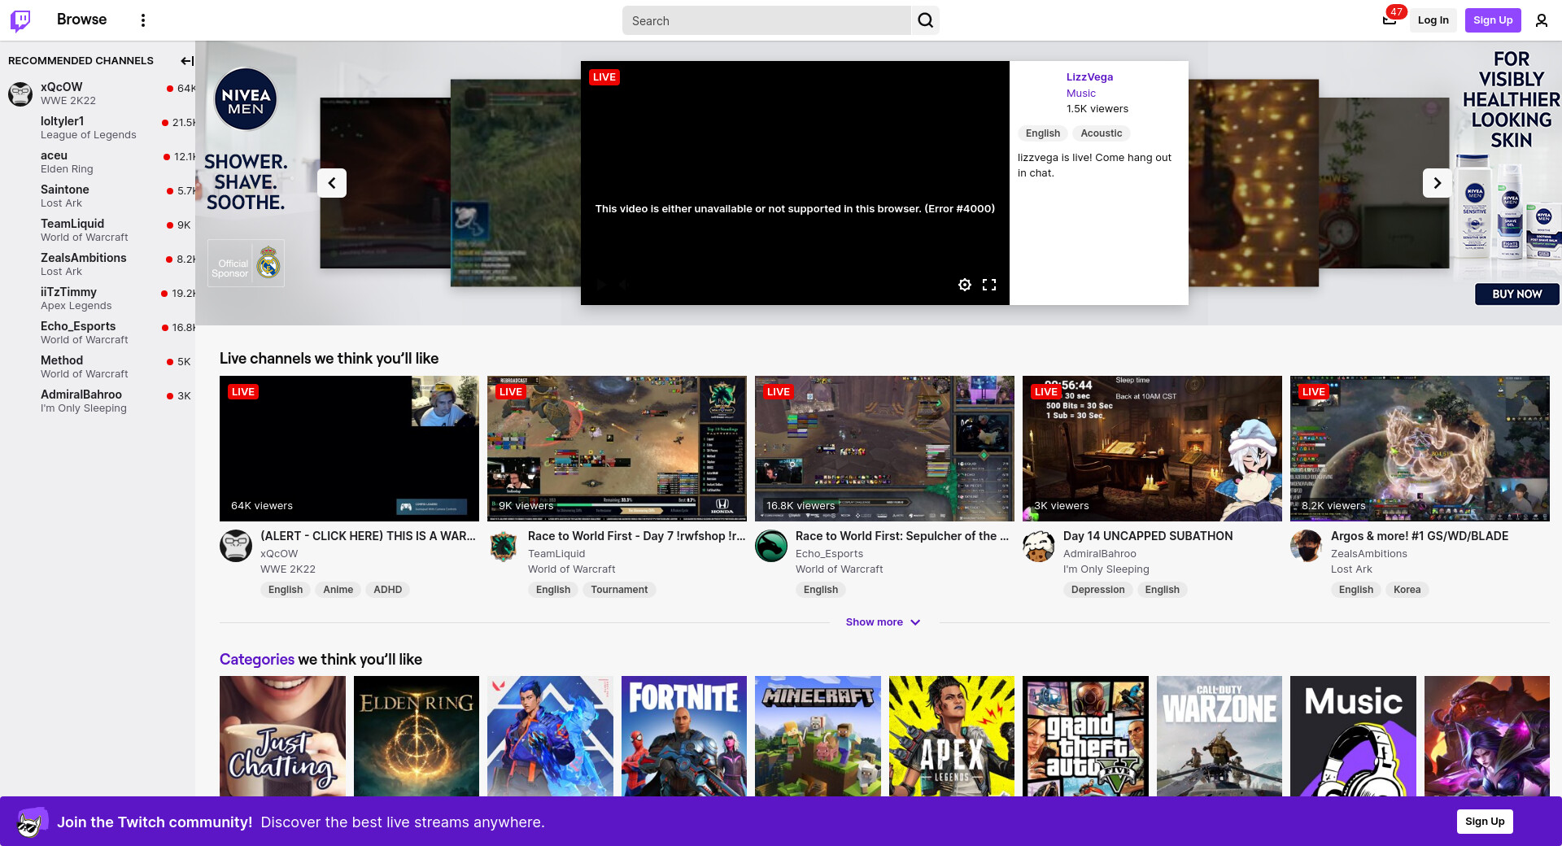This screenshot has width=1562, height=846.
Task: Collapse the Recommended Channels sidebar
Action: coord(186,61)
